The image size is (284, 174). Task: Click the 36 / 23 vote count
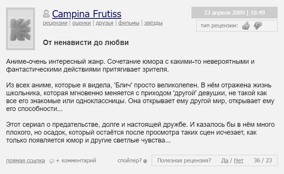click(263, 160)
